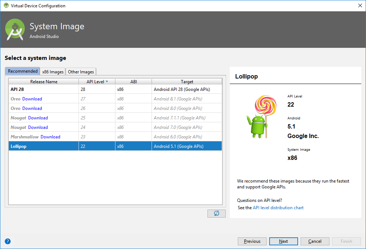
Task: Download the Nougat Android 7.0 image
Action: point(38,127)
